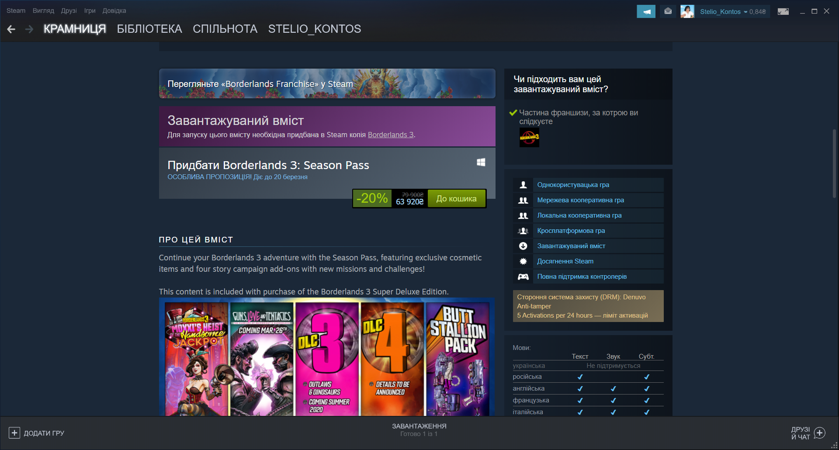
Task: Click the single-player person icon
Action: click(523, 185)
